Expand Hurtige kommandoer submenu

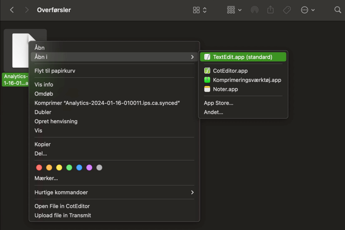click(114, 192)
